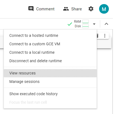Select Manage sessions from the menu

(50, 82)
